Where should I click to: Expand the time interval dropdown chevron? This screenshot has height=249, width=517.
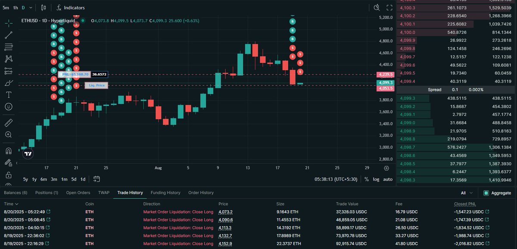click(x=31, y=8)
